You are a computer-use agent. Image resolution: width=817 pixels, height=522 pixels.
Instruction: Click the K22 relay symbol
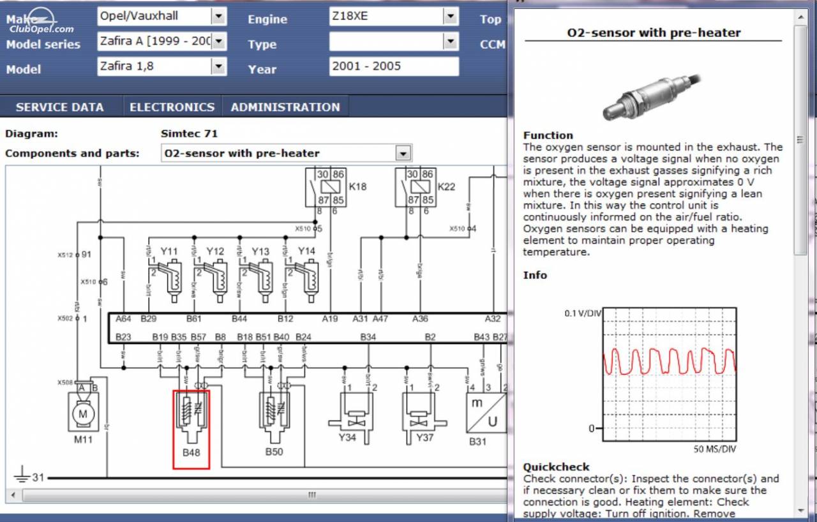click(416, 187)
